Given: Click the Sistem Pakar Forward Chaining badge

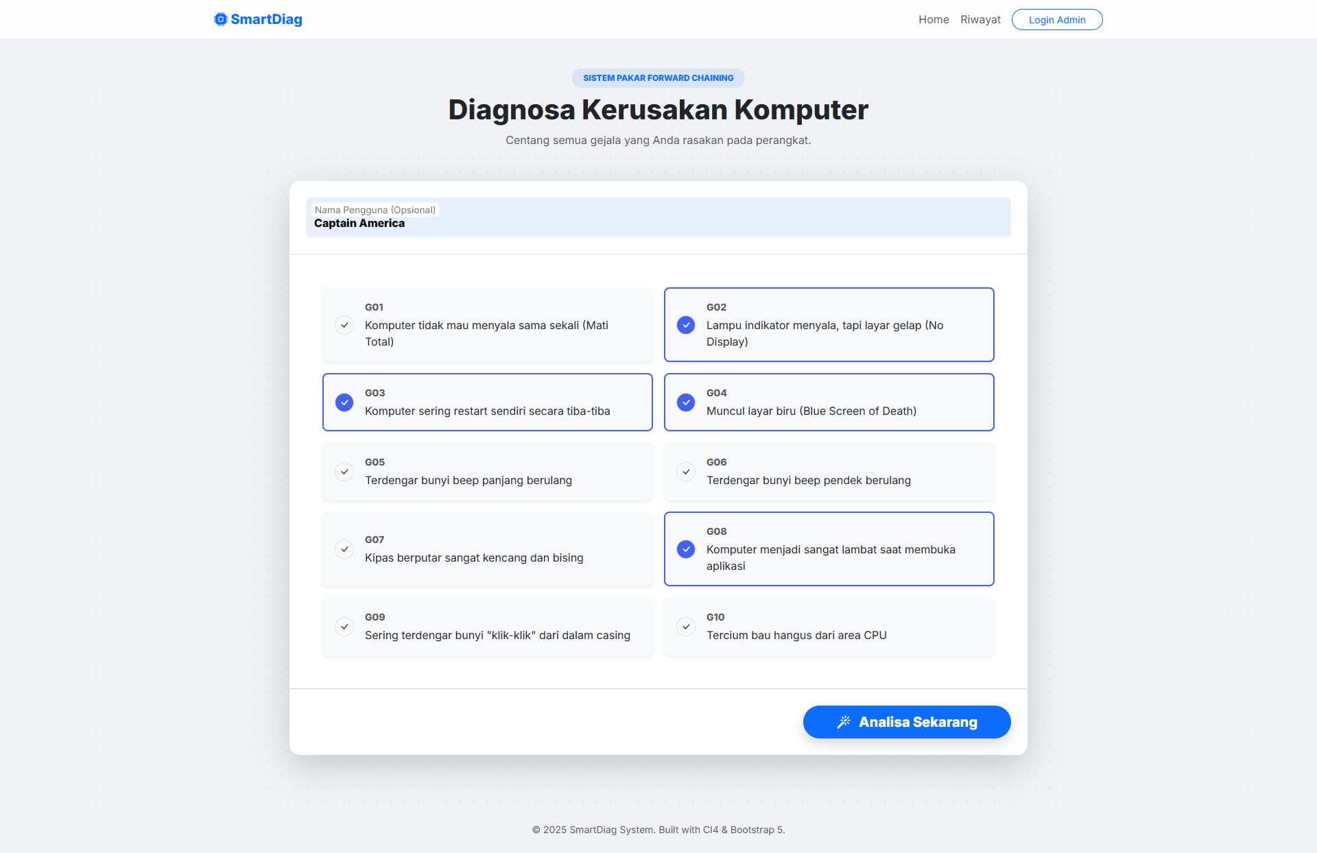Looking at the screenshot, I should coord(658,78).
